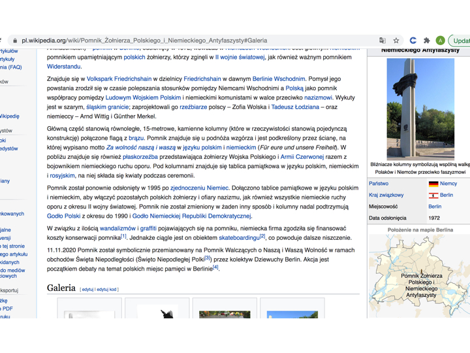Open the Ludowym Wojskiem Polskim link
This screenshot has height=353, width=470.
point(143,97)
